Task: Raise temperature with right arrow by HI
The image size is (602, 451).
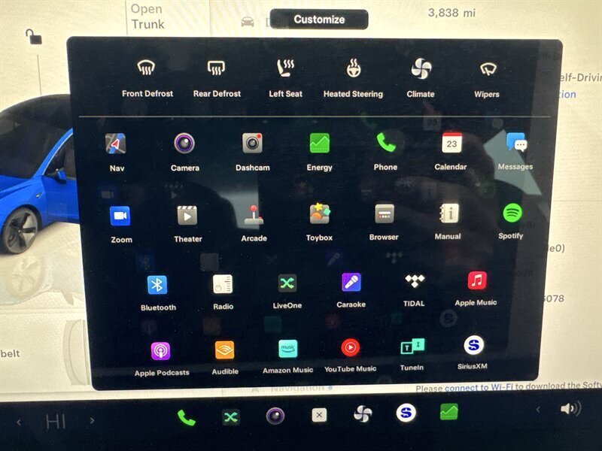Action: [x=93, y=421]
